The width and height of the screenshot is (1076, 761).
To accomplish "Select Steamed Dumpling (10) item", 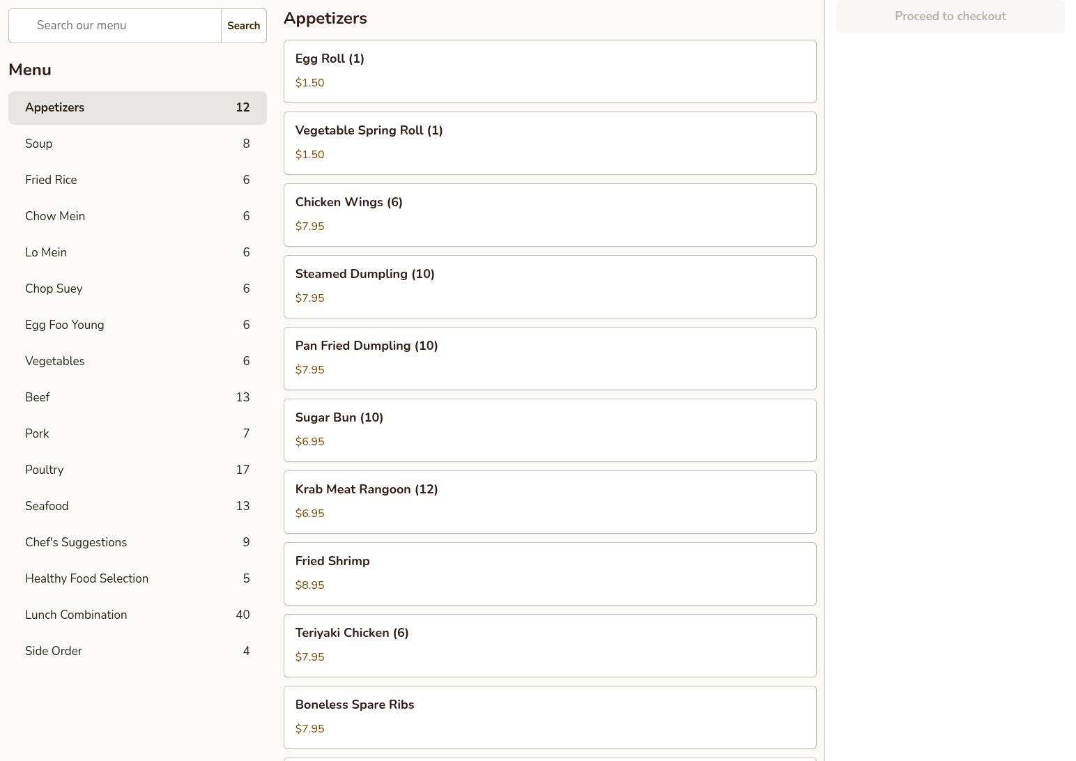I will pyautogui.click(x=549, y=286).
